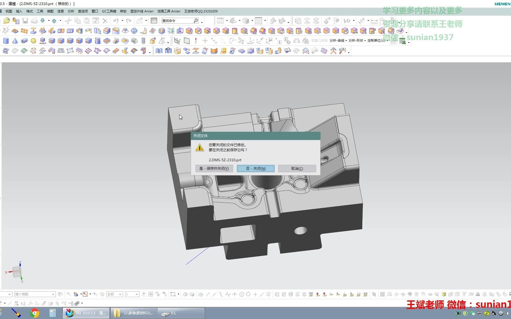Click the view triad orientation cube

[17, 272]
